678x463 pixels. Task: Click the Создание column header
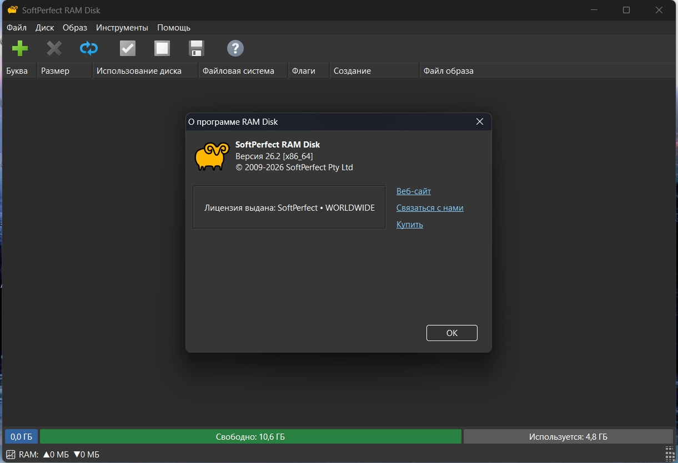tap(374, 70)
